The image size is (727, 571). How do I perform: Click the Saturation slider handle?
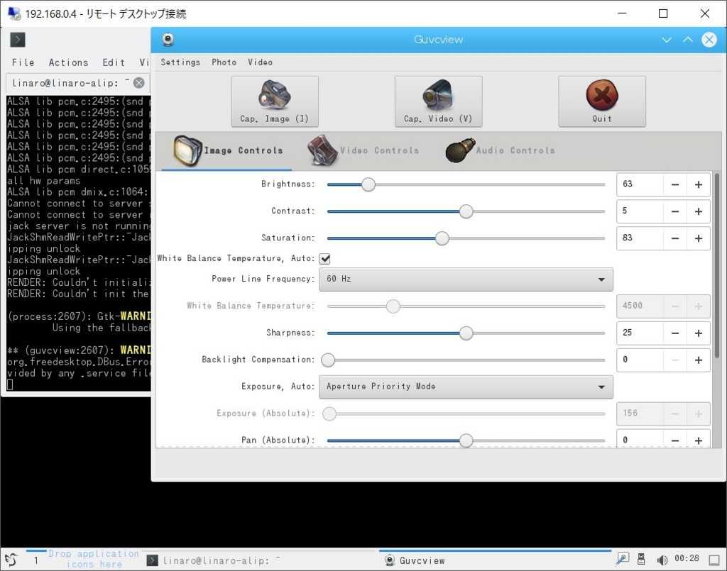coord(442,238)
